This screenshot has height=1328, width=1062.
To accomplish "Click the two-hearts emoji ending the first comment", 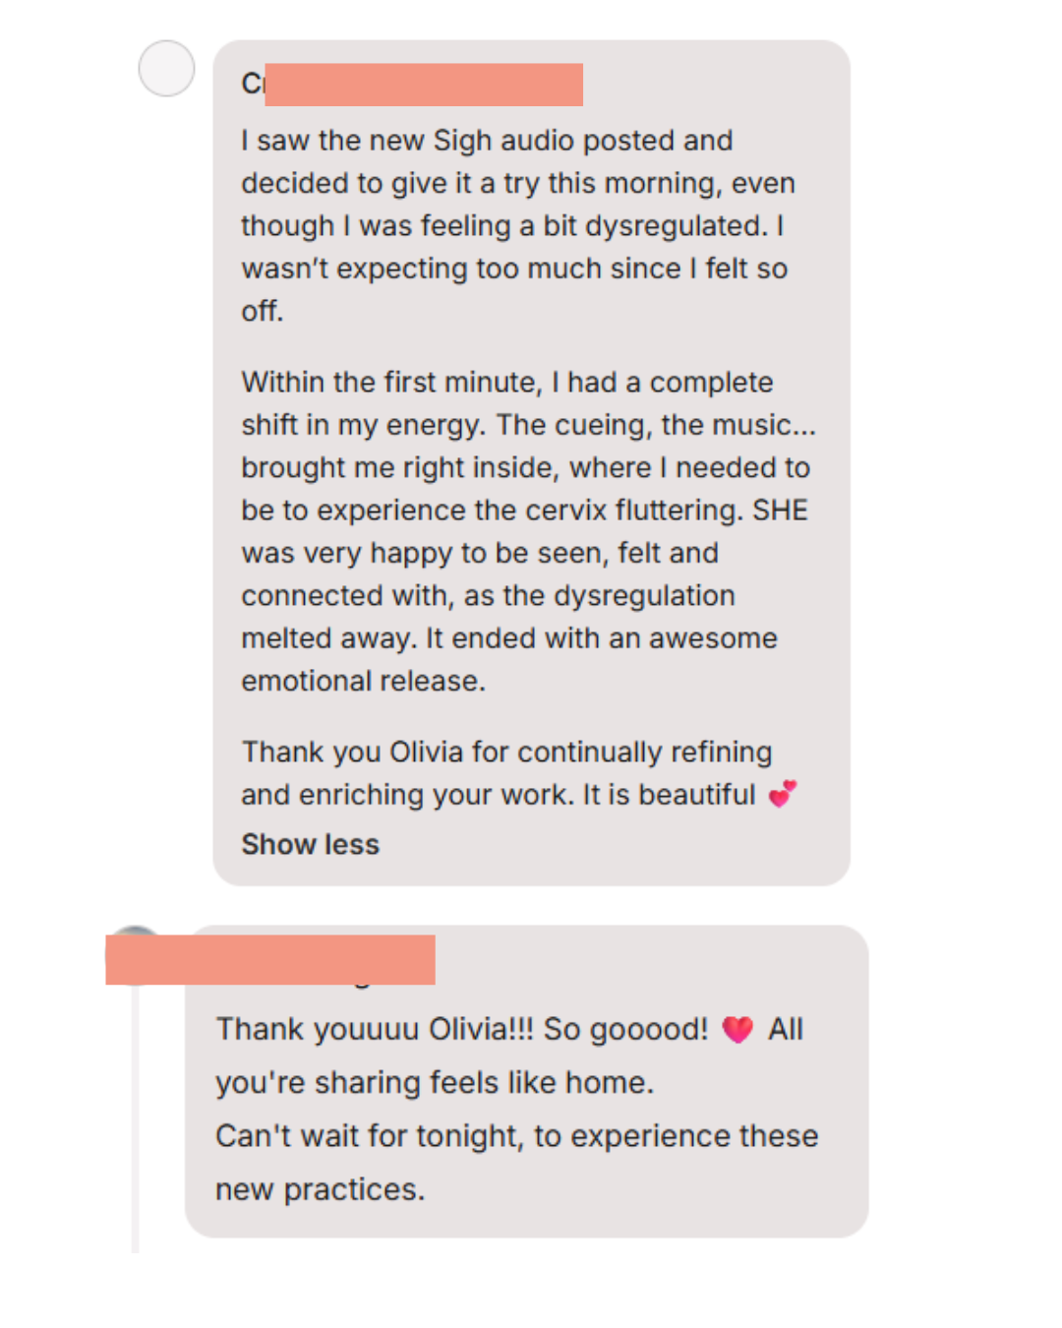I will [x=783, y=793].
